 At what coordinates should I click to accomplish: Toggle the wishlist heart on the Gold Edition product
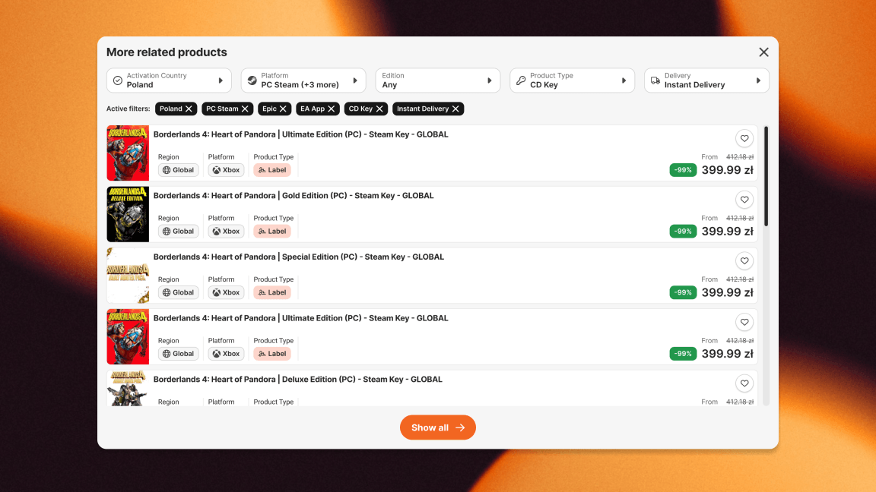point(744,200)
